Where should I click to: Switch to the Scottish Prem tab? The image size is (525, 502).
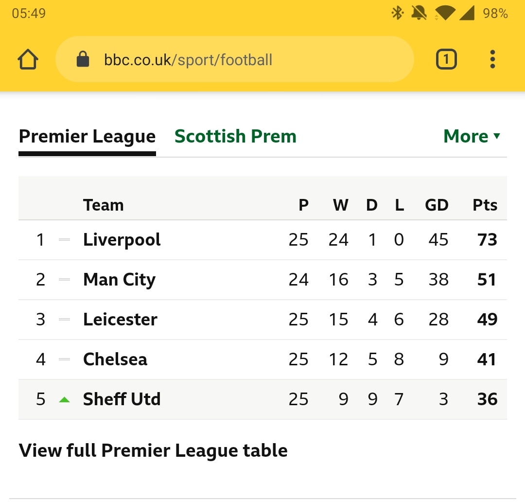click(x=235, y=137)
